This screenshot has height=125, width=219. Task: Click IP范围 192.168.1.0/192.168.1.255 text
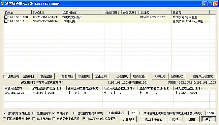click(x=192, y=83)
